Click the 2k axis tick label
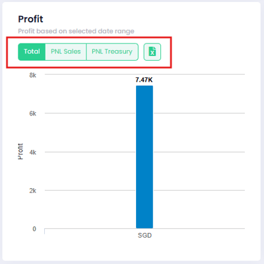This screenshot has width=264, height=264. coord(33,191)
